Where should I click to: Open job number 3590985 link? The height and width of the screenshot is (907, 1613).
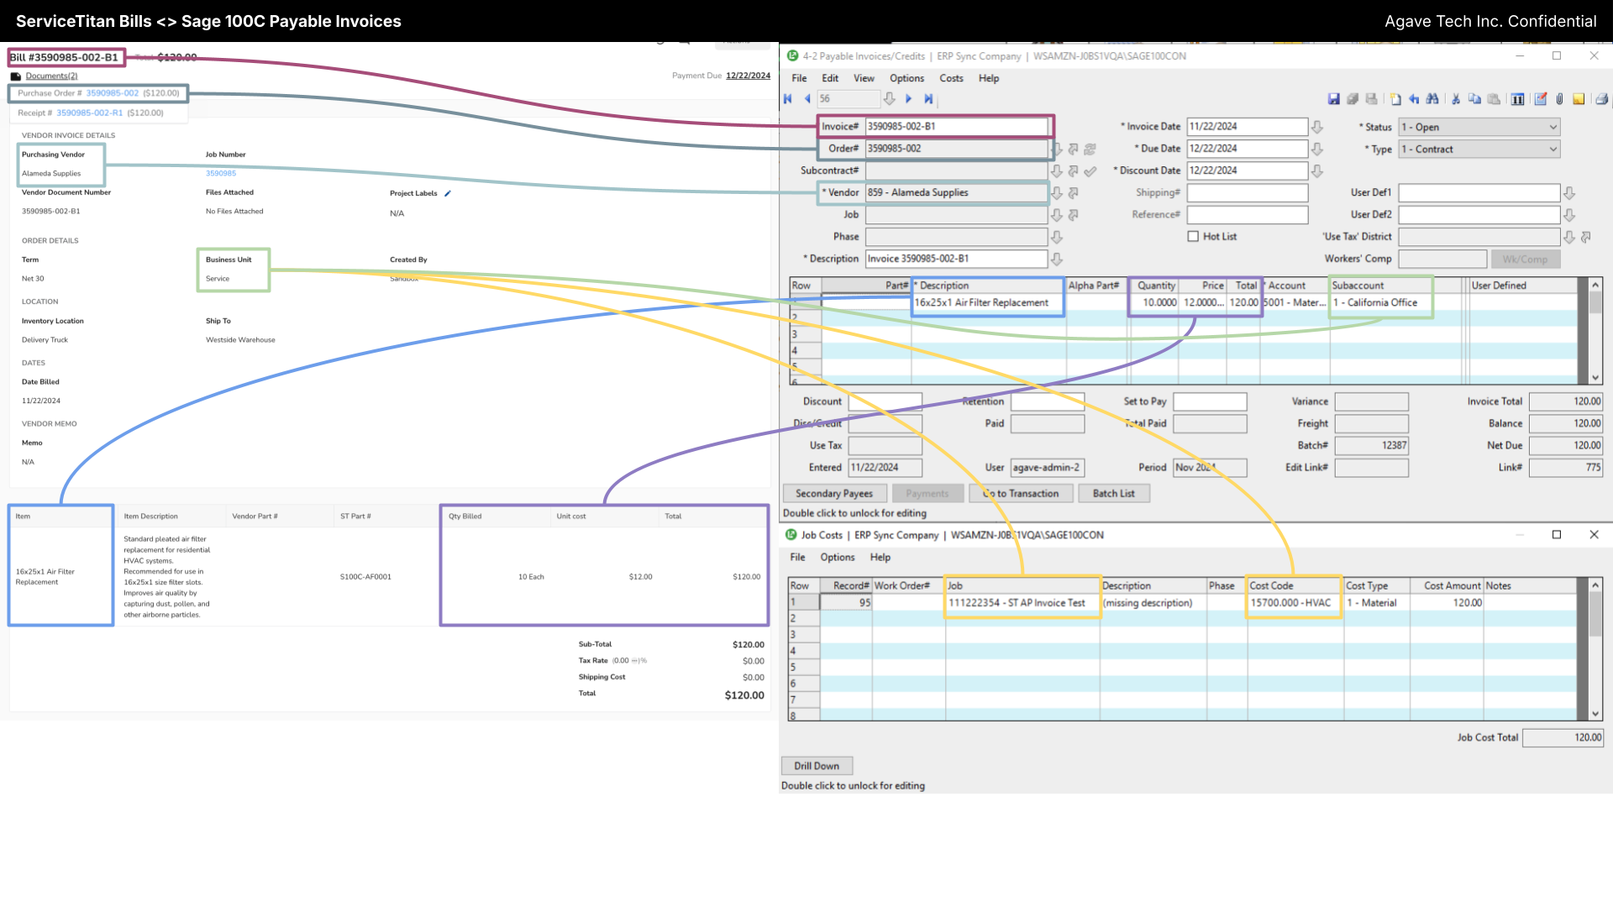(x=221, y=173)
